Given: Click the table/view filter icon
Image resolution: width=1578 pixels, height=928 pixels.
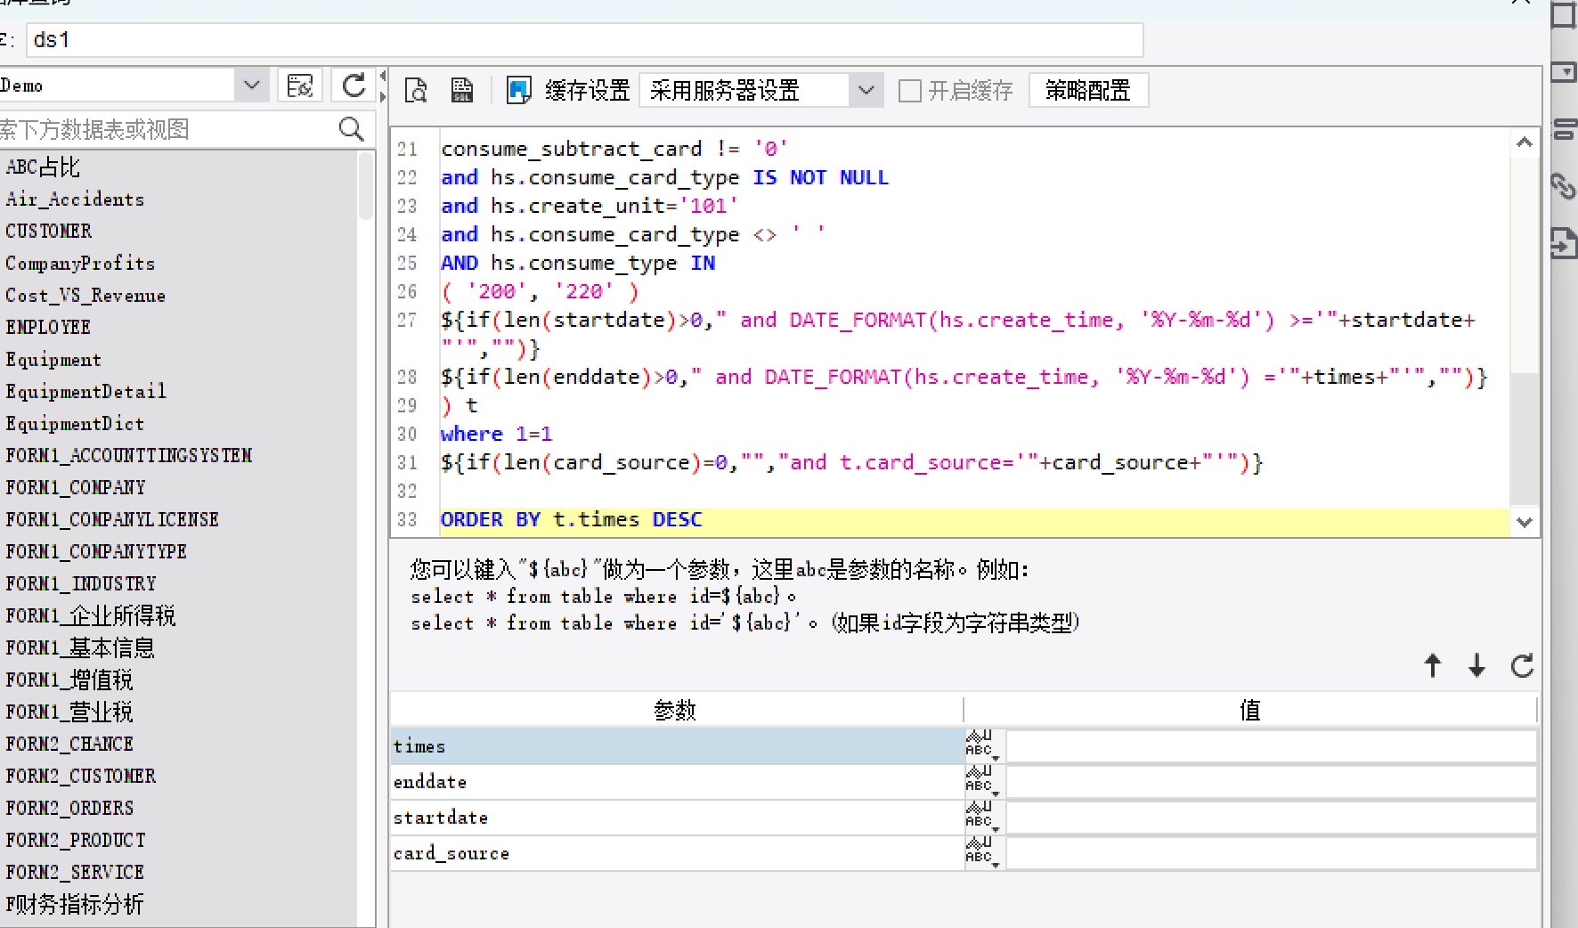Looking at the screenshot, I should [300, 85].
